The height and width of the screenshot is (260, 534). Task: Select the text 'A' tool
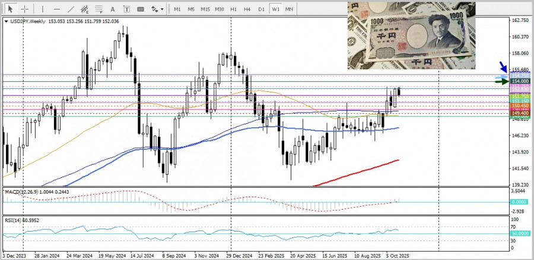[113, 9]
